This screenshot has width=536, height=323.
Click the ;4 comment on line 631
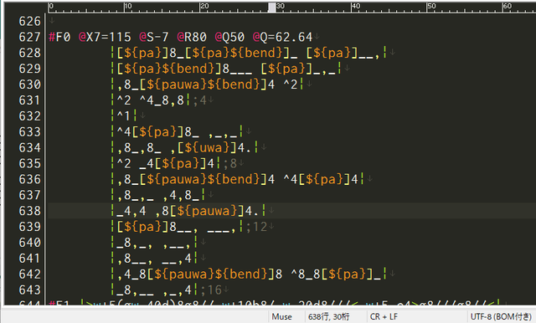tap(199, 100)
